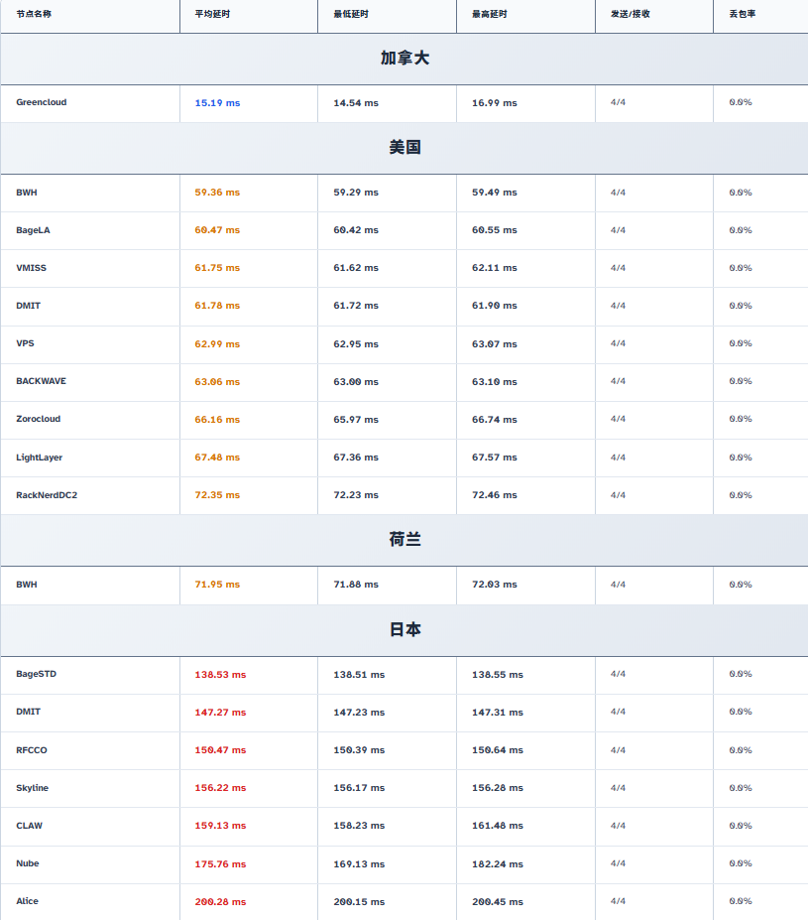808x920 pixels.
Task: Collapse the 美国 group header
Action: (404, 148)
